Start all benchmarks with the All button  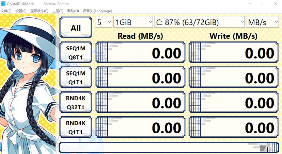[76, 28]
